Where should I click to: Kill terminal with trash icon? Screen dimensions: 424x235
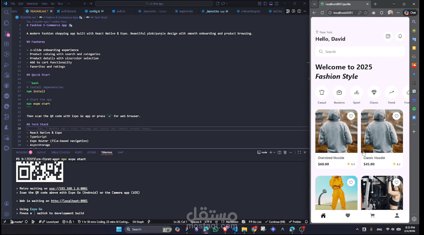(285, 152)
